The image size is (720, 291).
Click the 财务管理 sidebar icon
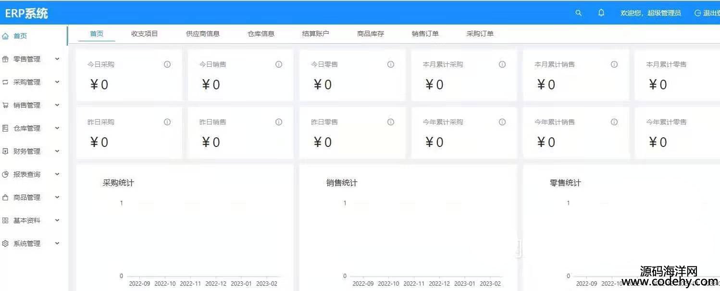tap(5, 151)
